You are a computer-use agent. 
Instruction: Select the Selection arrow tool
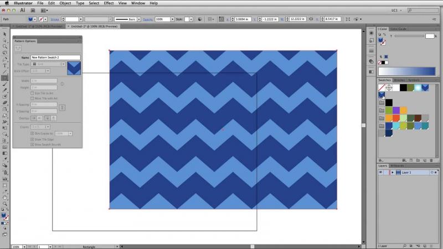point(5,34)
